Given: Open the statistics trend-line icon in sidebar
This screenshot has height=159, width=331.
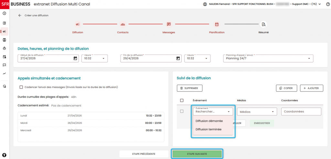Looking at the screenshot, I should click(5, 73).
